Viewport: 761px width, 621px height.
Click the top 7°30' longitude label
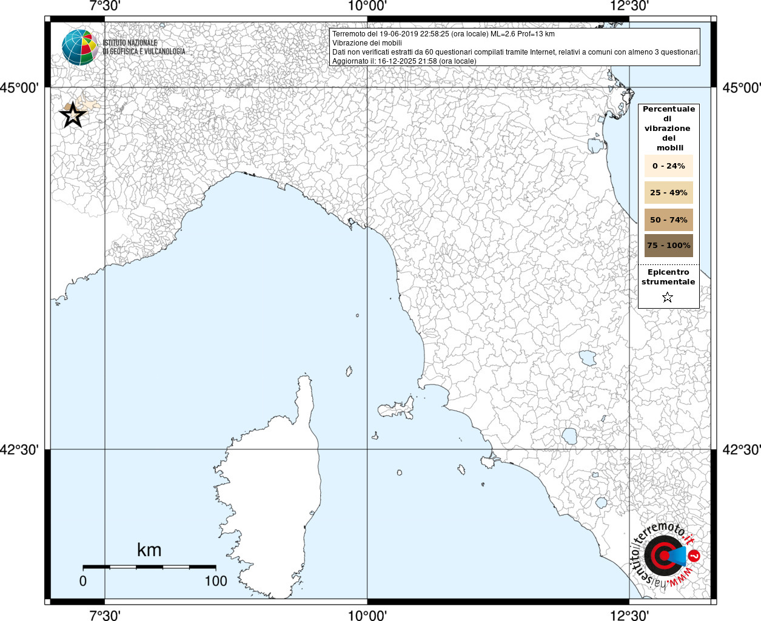104,6
